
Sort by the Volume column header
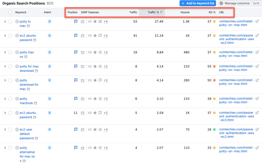185,12
